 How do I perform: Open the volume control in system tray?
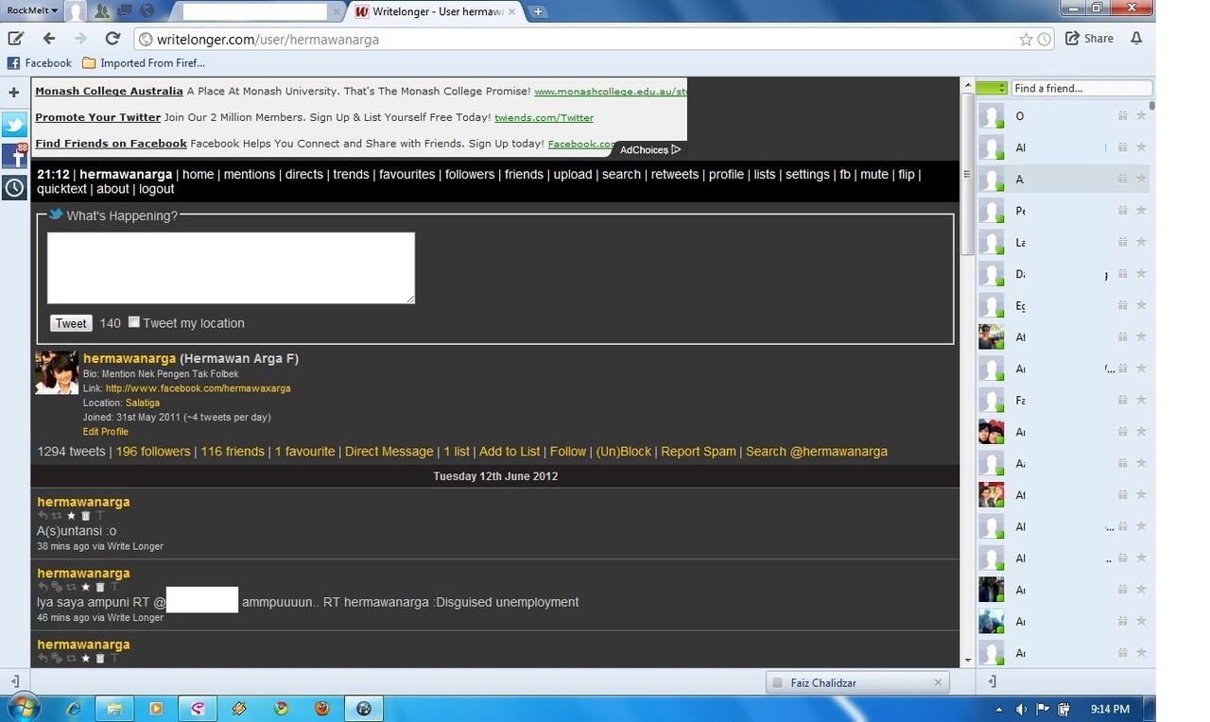click(x=1021, y=709)
